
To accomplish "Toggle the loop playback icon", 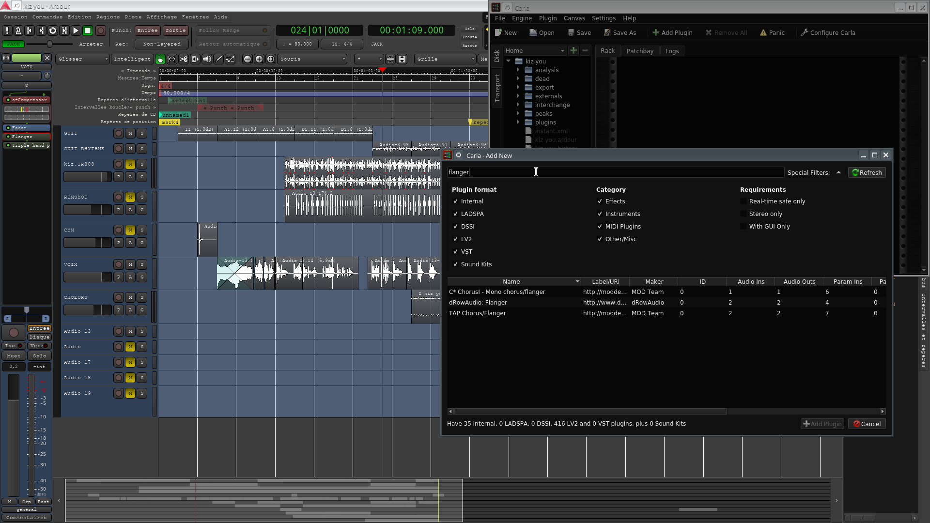I will coord(53,31).
